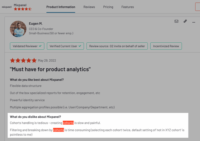This screenshot has height=141, width=200.
Task: Click heading 'What do you dislike about Mixpanel?'
Action: [35, 117]
